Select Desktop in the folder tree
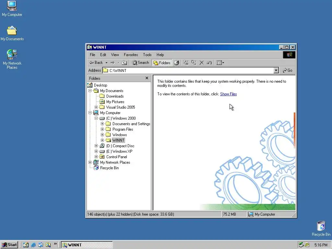The image size is (332, 249). 101,85
